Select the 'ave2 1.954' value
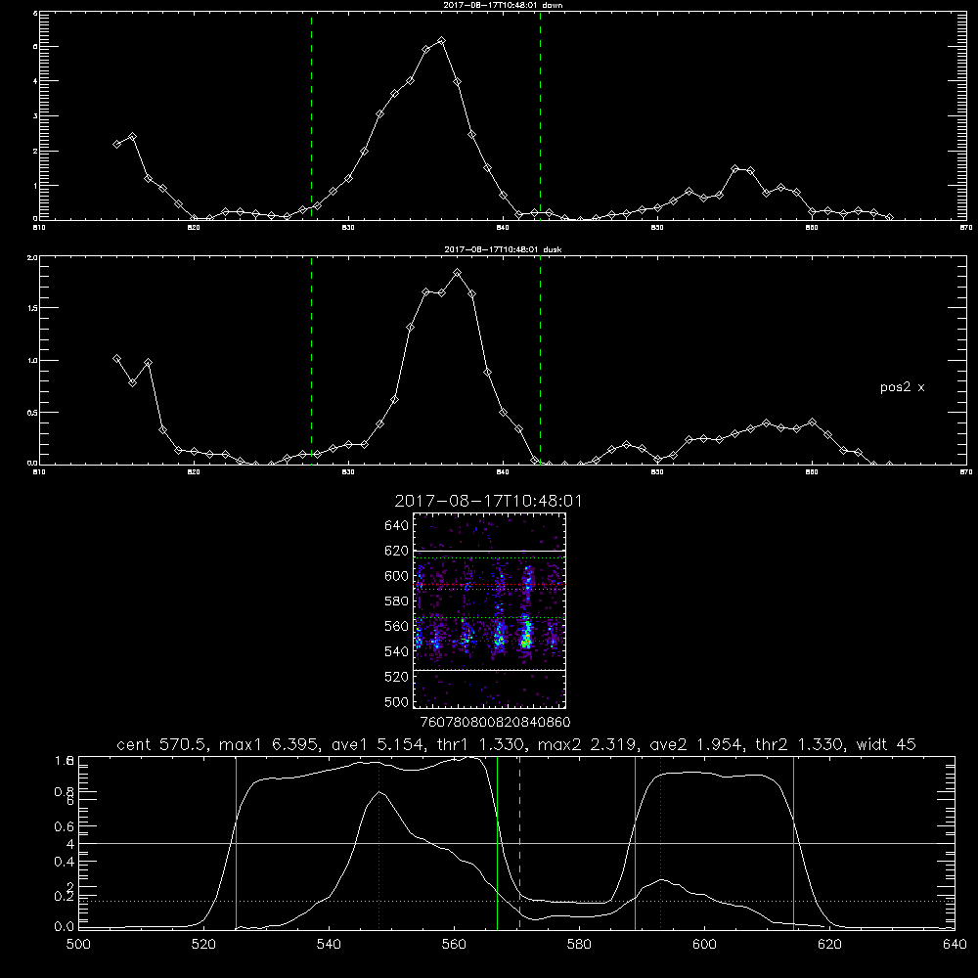The height and width of the screenshot is (978, 978). coord(696,744)
